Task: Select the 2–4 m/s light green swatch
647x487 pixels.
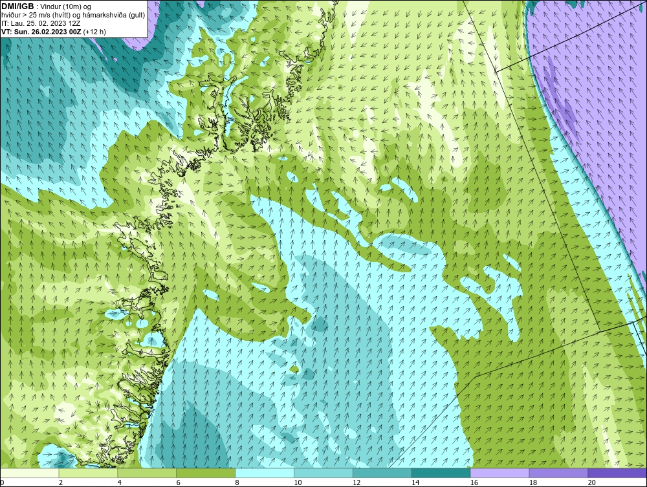Action: coord(88,473)
